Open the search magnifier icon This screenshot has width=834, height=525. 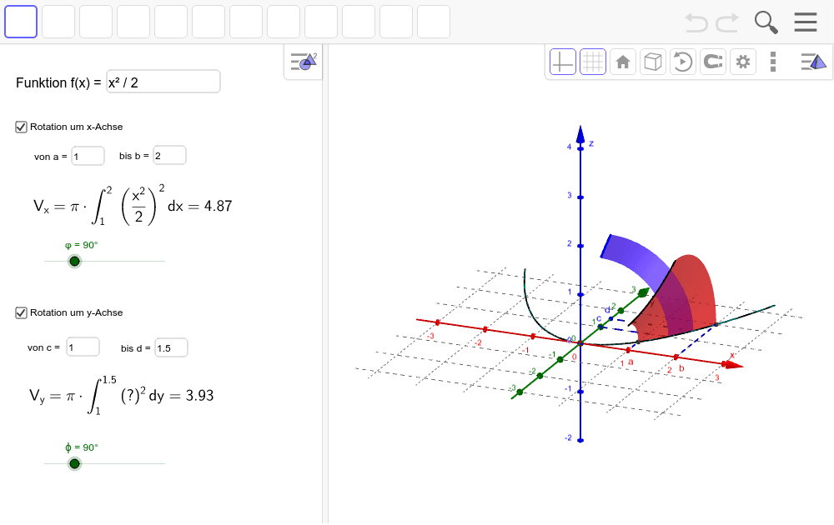766,22
